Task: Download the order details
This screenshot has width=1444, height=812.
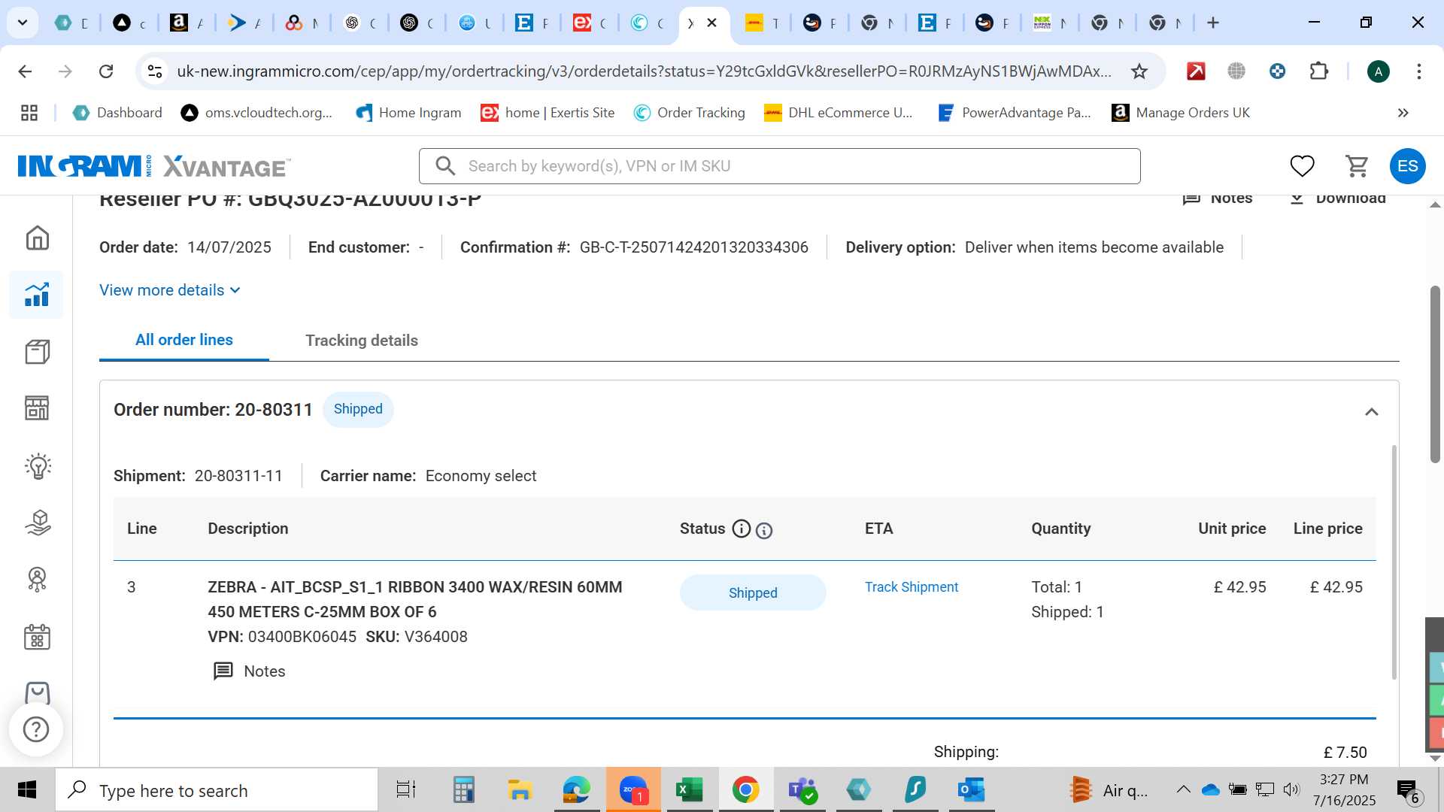Action: click(1336, 198)
